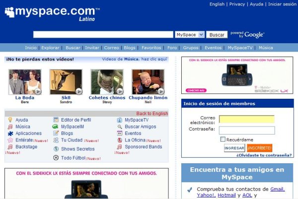Click the Blogs pencil note icon
Image resolution: width=298 pixels, height=199 pixels.
point(56,133)
